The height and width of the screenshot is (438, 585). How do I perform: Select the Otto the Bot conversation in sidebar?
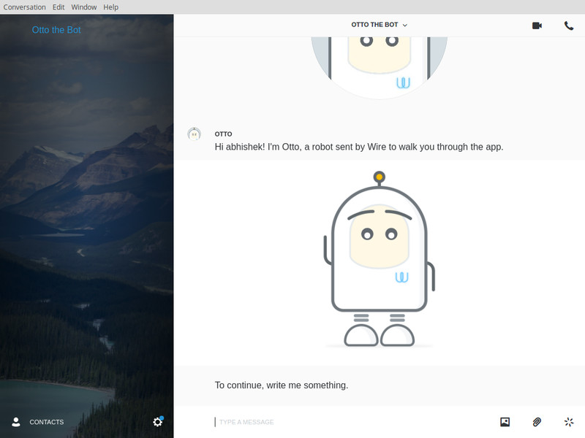coord(56,30)
